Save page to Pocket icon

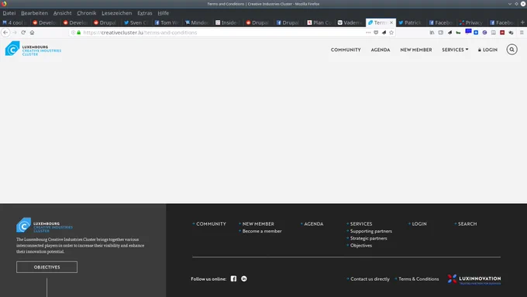[x=376, y=33]
